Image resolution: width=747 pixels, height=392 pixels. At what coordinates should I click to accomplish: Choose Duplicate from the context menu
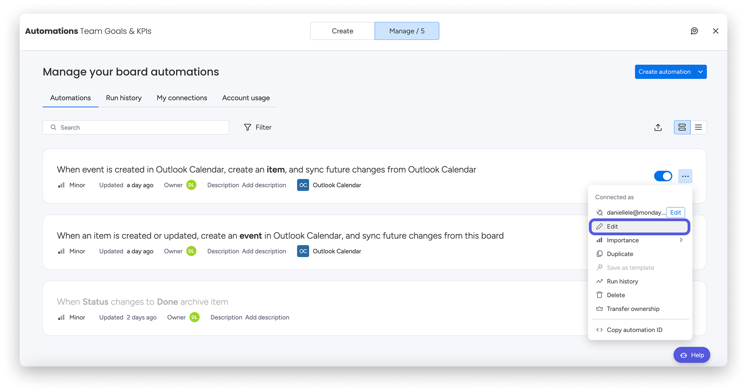[x=640, y=254]
